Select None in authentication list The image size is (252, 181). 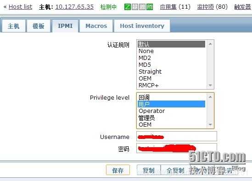pos(171,51)
